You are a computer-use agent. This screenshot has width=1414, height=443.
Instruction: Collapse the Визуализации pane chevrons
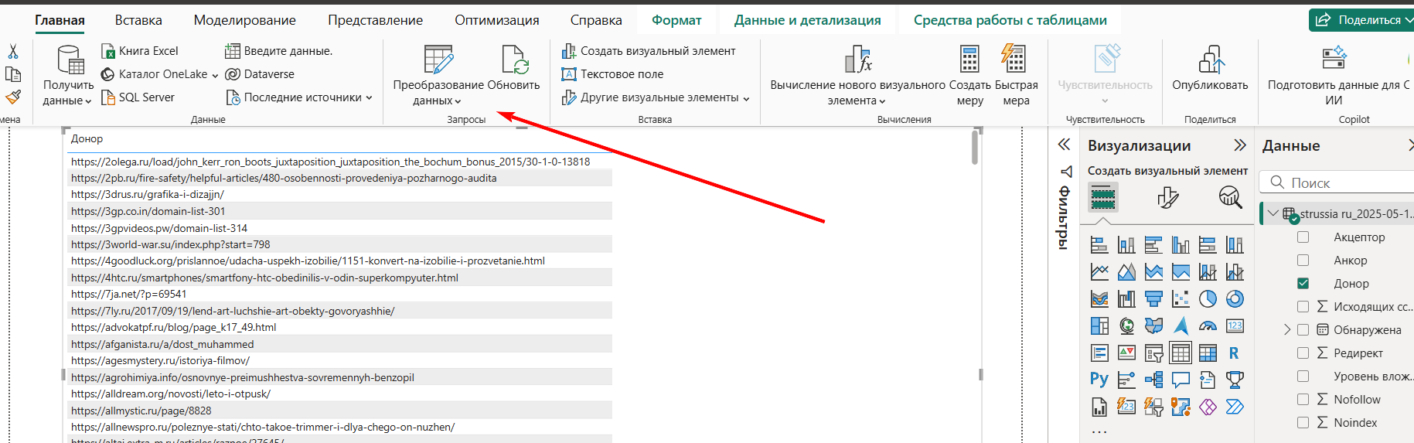click(x=1240, y=145)
